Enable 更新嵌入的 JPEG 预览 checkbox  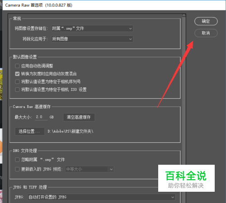click(17, 169)
